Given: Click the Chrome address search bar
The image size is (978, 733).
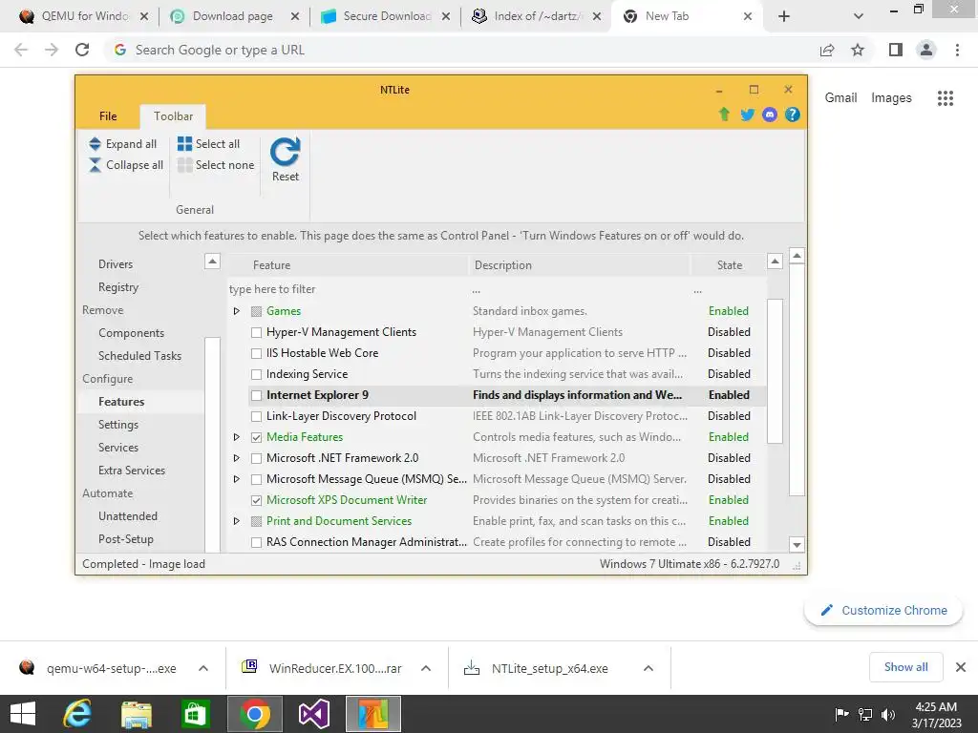Looking at the screenshot, I should [x=461, y=50].
